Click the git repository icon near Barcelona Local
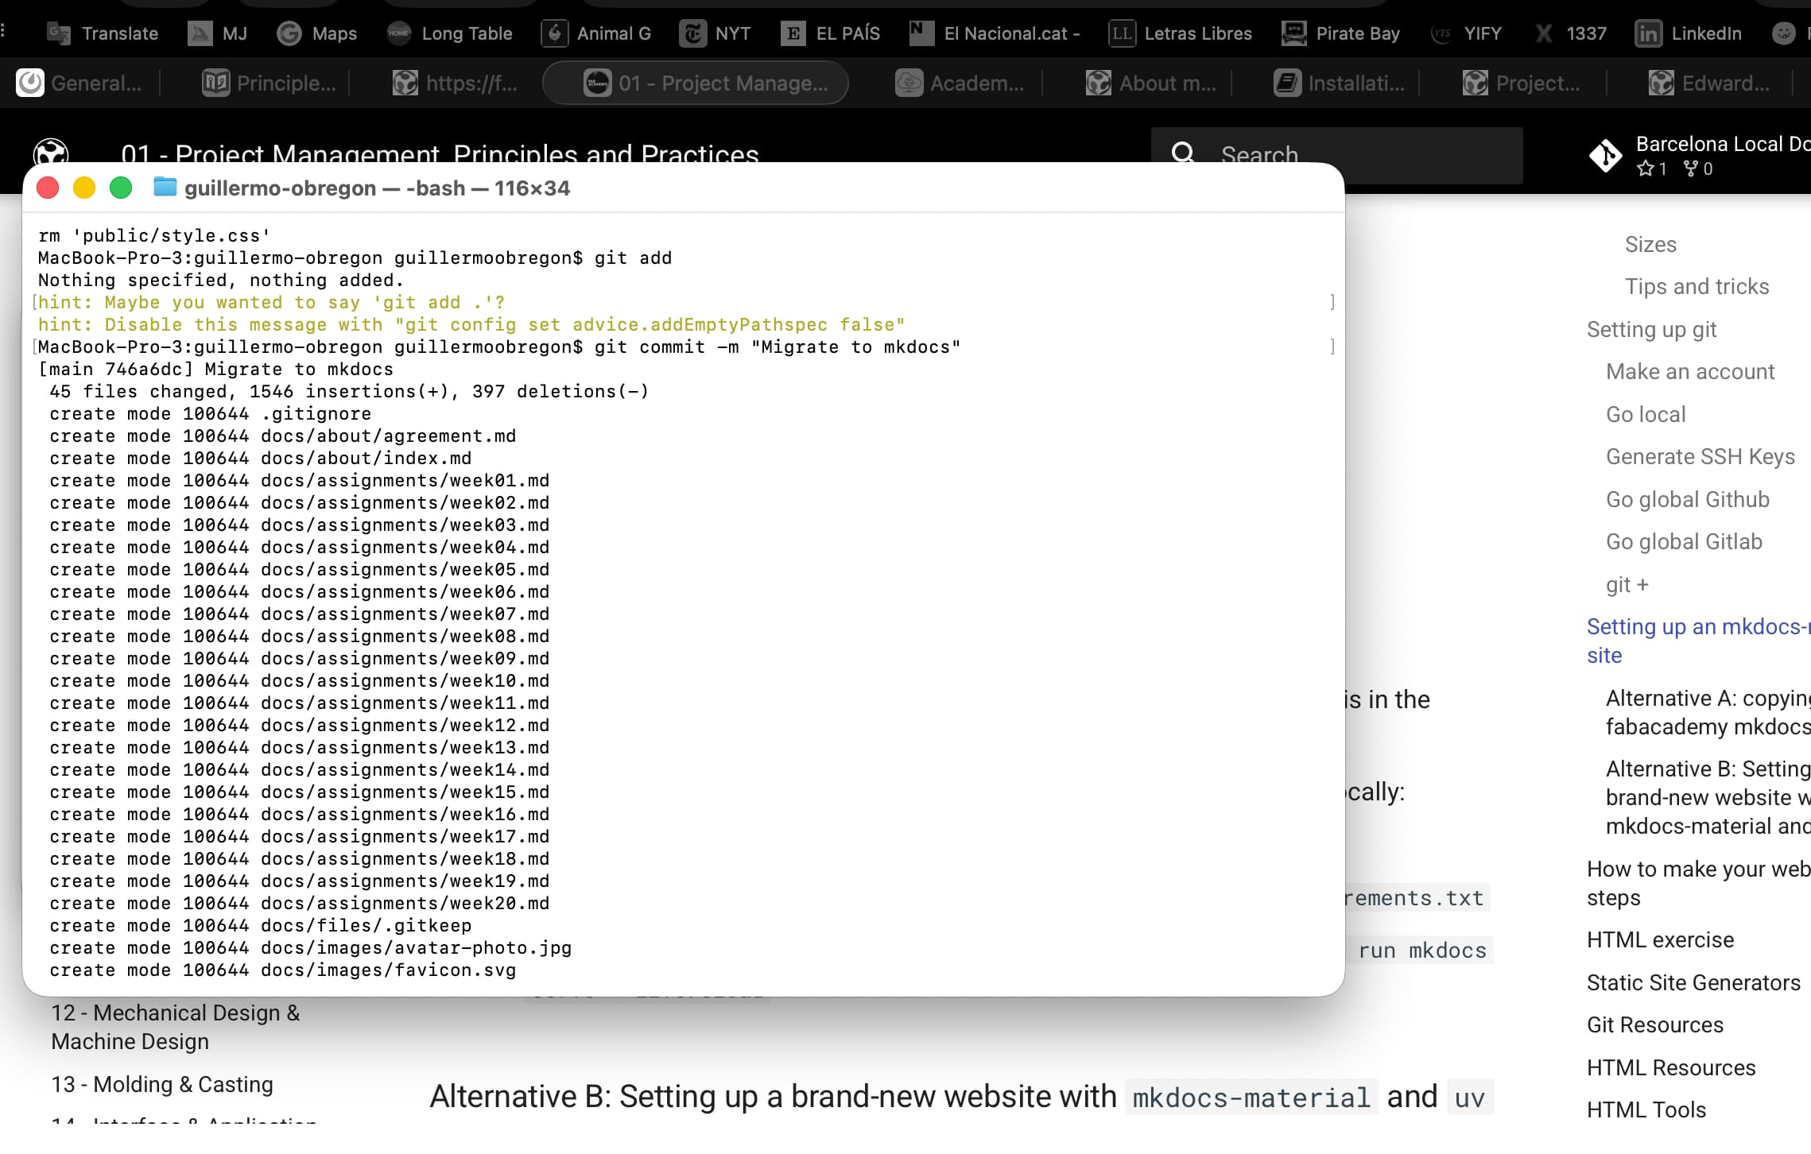Image resolution: width=1811 pixels, height=1154 pixels. tap(1606, 155)
